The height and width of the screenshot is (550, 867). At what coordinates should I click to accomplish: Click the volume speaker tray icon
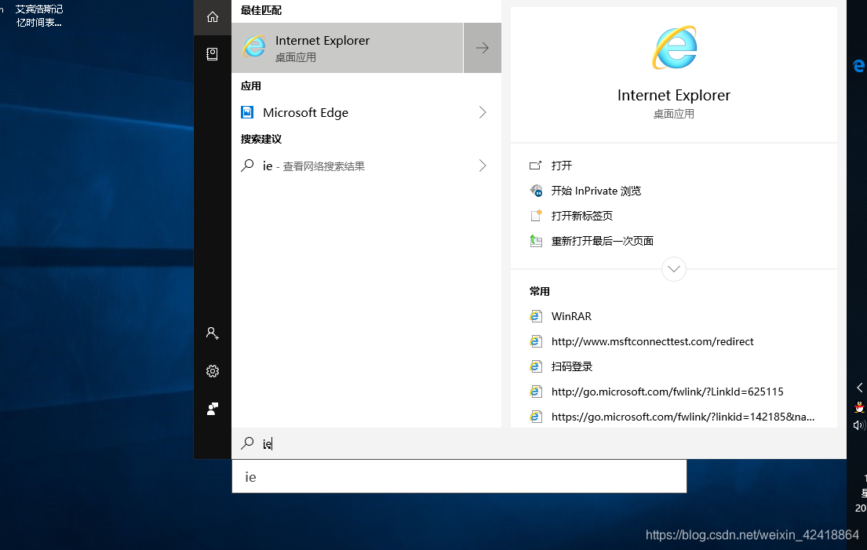point(858,425)
